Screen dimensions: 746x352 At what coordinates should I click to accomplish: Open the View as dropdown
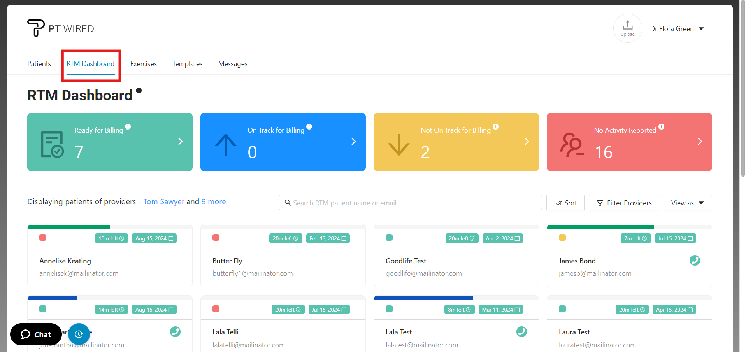tap(687, 203)
